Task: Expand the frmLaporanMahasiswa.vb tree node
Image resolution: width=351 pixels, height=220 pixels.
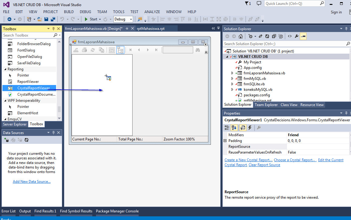Action: point(232,73)
